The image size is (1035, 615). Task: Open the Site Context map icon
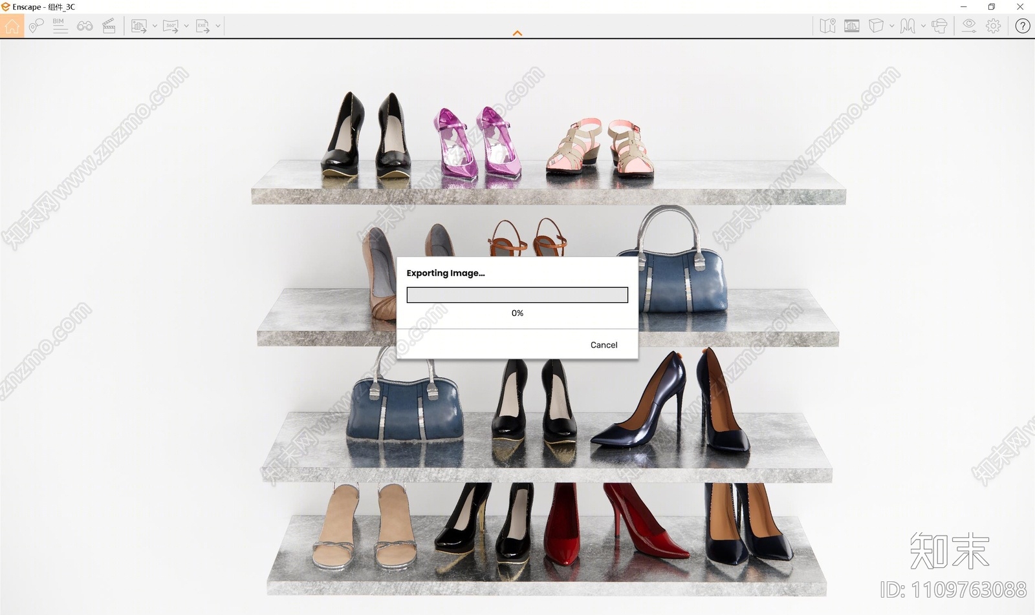(827, 26)
